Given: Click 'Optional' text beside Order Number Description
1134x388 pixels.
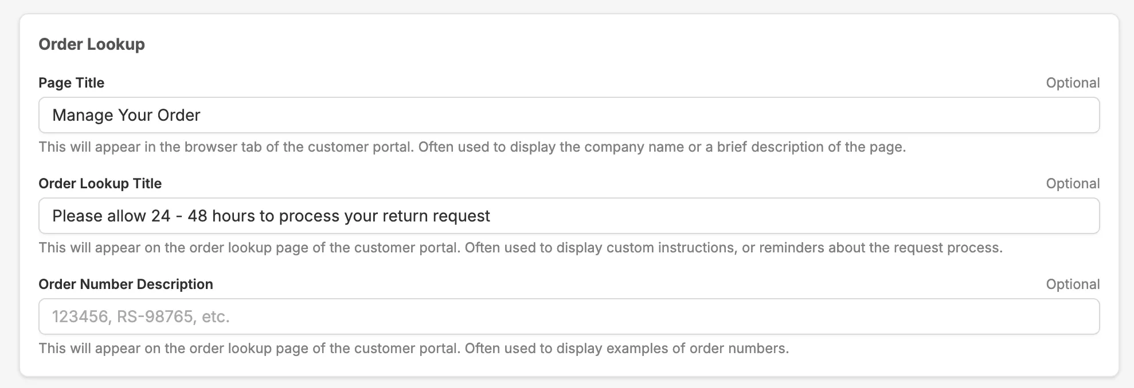Looking at the screenshot, I should point(1072,284).
